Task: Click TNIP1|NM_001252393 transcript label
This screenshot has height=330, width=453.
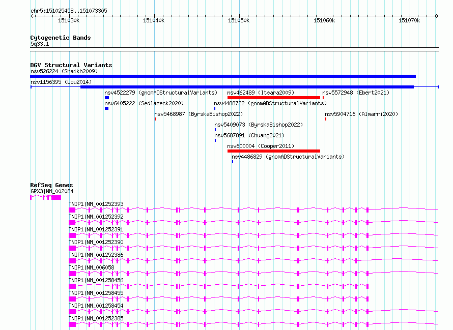Action: (96, 204)
